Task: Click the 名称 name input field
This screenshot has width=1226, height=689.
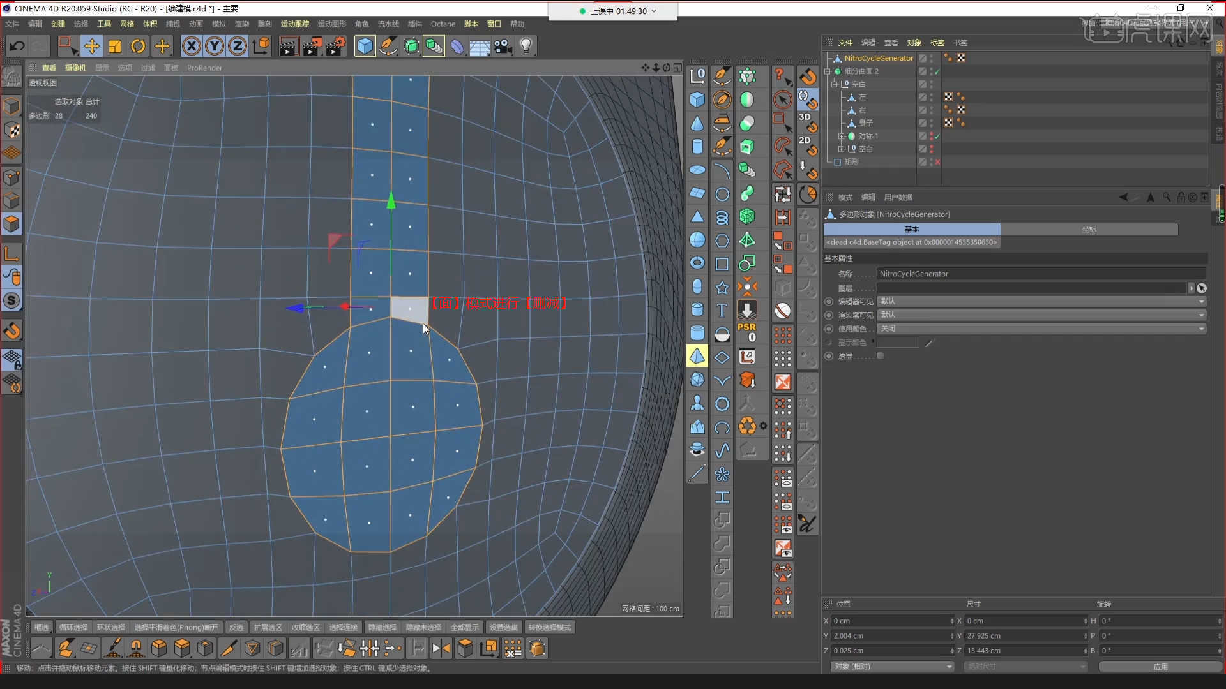Action: pos(1041,274)
